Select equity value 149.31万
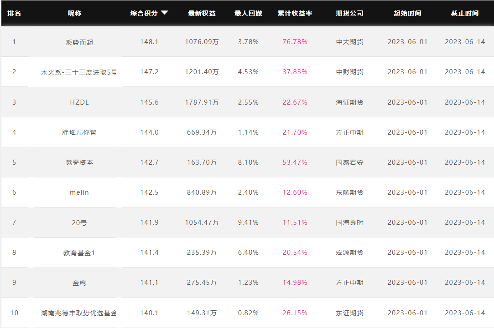Image resolution: width=494 pixels, height=328 pixels. 202,313
